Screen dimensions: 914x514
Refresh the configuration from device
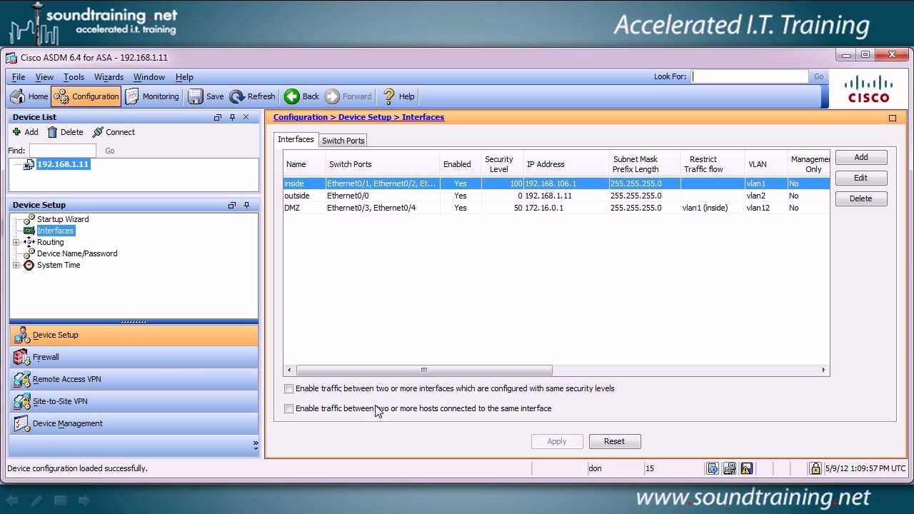pyautogui.click(x=237, y=96)
